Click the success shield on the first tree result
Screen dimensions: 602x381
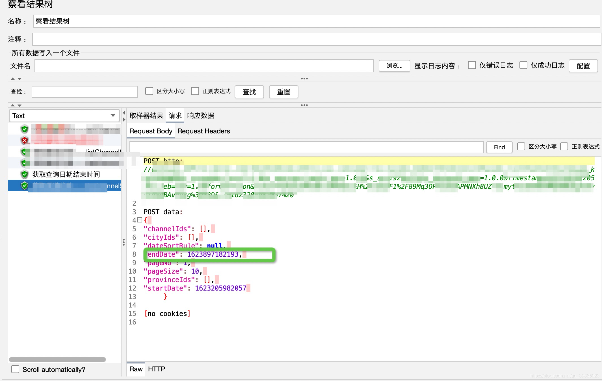[x=25, y=129]
